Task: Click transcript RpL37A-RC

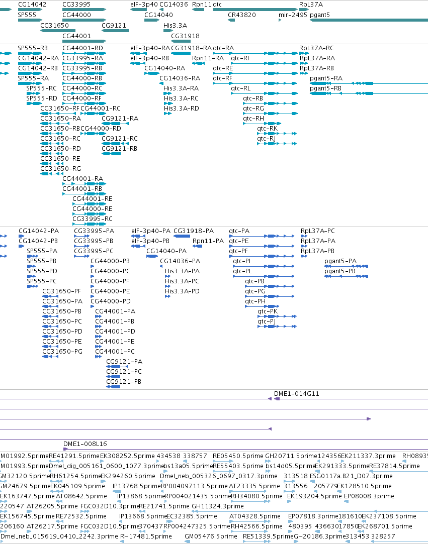Action: 316,48
